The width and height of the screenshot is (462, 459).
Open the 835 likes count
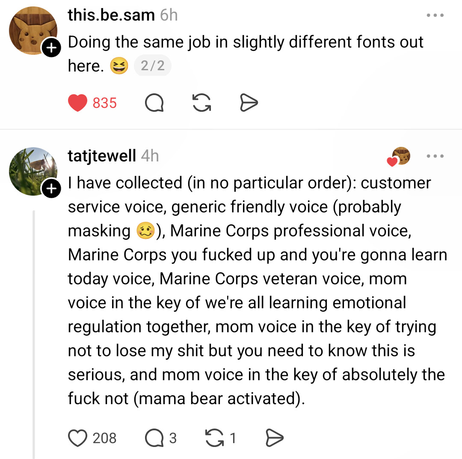[x=105, y=103]
